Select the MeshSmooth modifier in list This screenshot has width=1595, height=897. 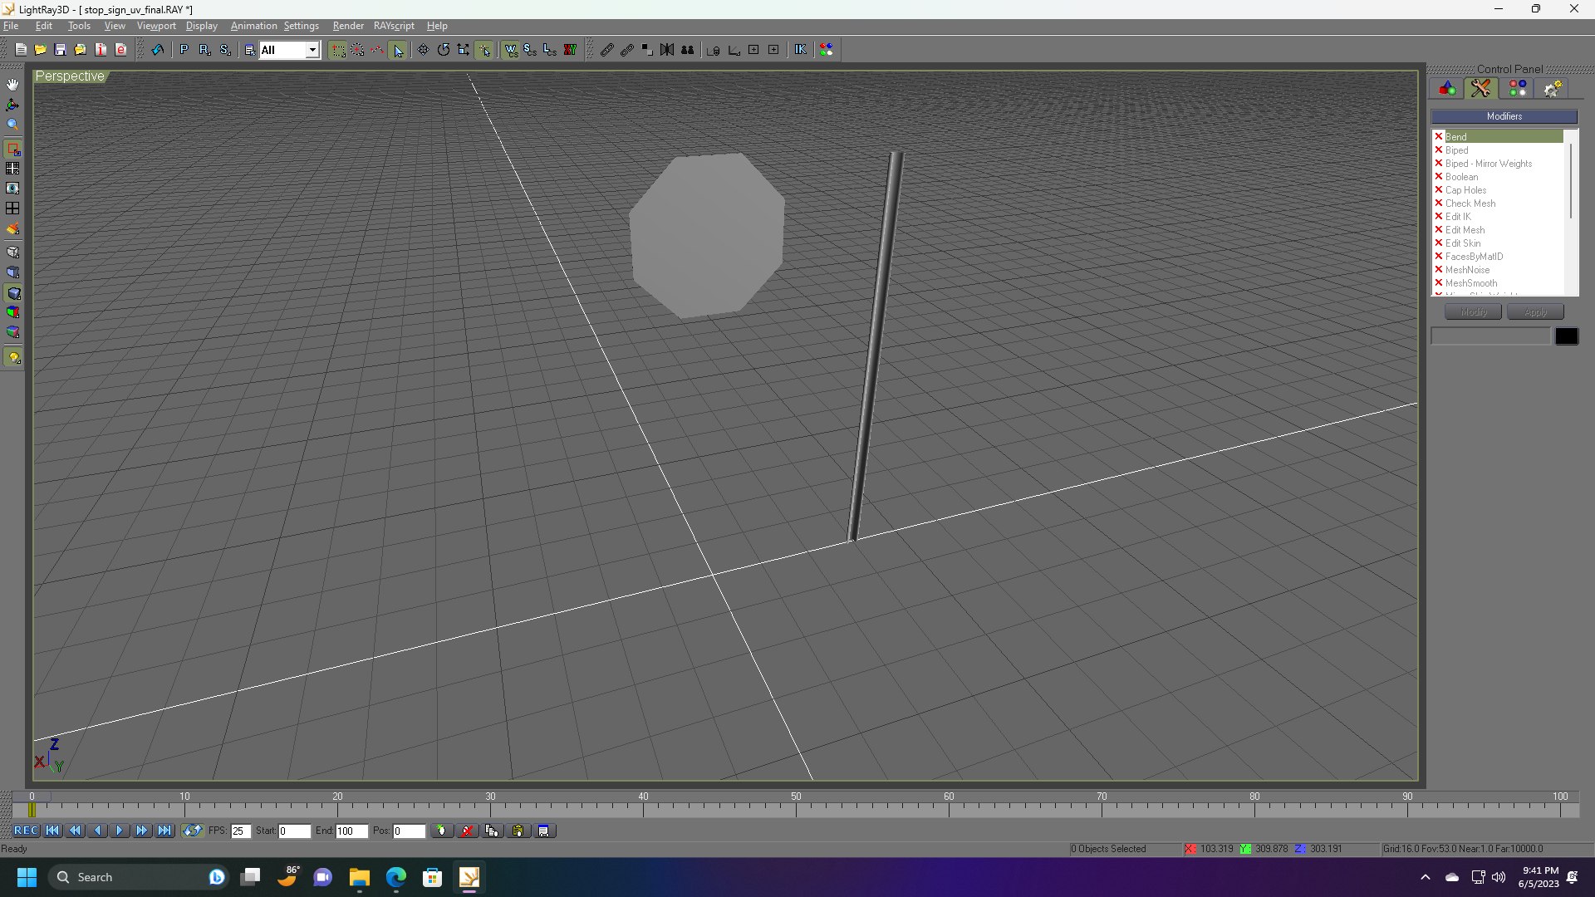(x=1470, y=283)
